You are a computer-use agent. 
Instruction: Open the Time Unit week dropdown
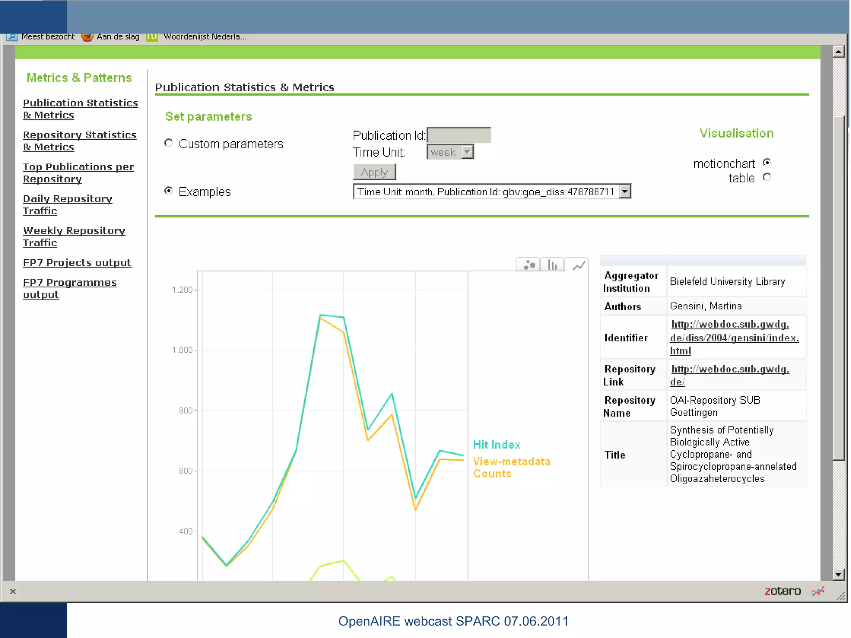450,152
